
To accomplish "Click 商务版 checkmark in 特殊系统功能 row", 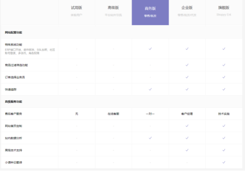I will [150, 49].
